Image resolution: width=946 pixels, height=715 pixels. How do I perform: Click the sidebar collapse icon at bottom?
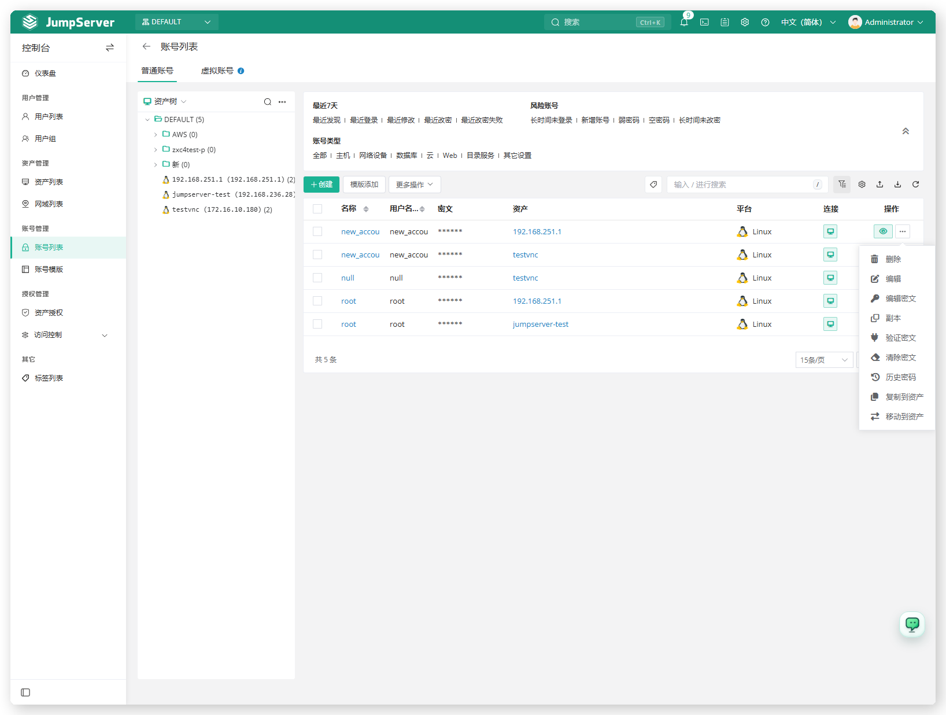[x=25, y=692]
